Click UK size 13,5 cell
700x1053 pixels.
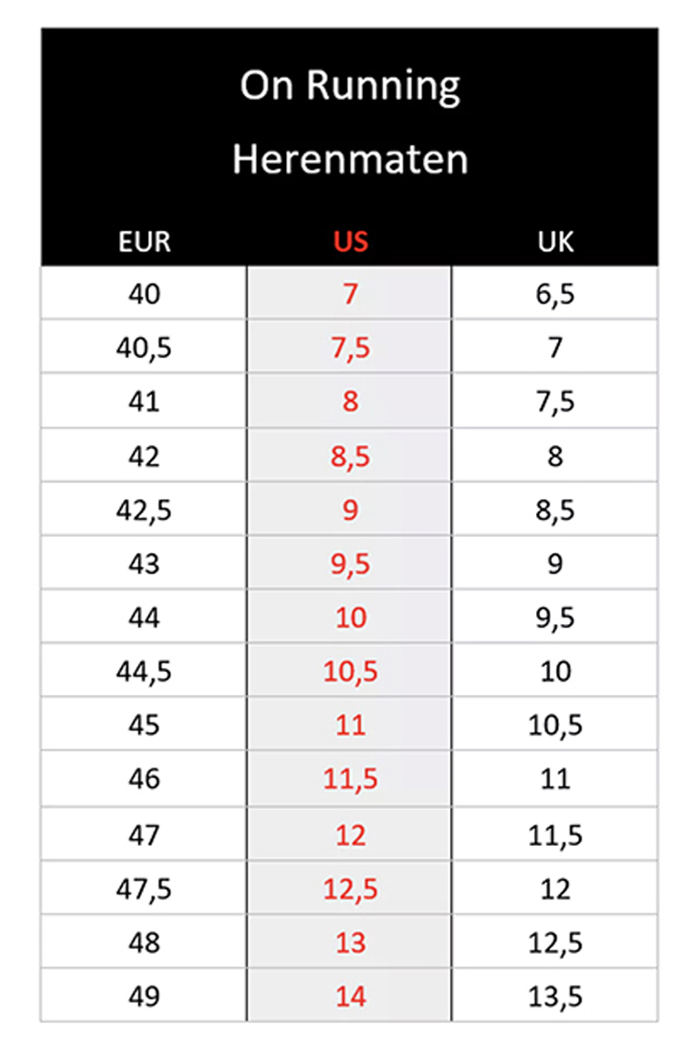click(555, 995)
